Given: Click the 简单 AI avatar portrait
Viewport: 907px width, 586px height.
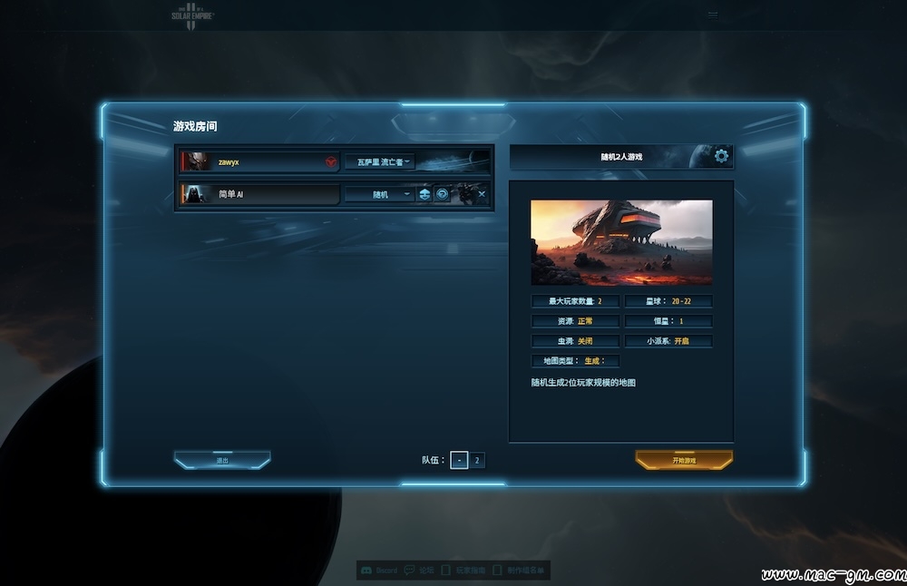Looking at the screenshot, I should [x=196, y=194].
